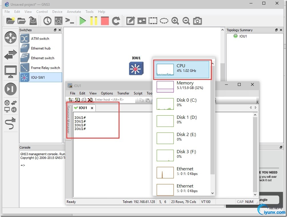Close the IOU1 session tab
The height and width of the screenshot is (217, 287).
(92, 108)
